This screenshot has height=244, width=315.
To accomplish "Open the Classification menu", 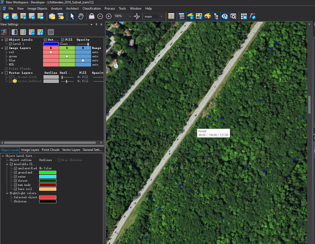I will (91, 9).
